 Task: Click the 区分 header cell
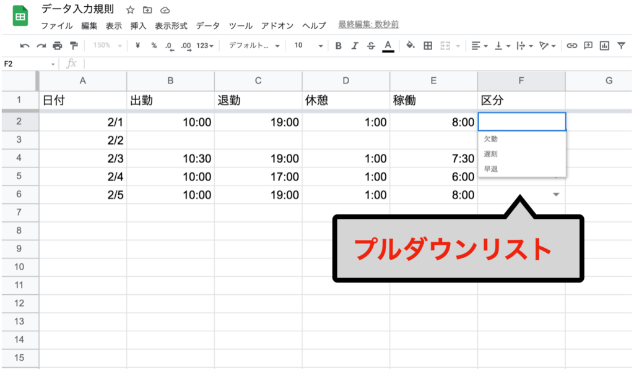point(521,100)
